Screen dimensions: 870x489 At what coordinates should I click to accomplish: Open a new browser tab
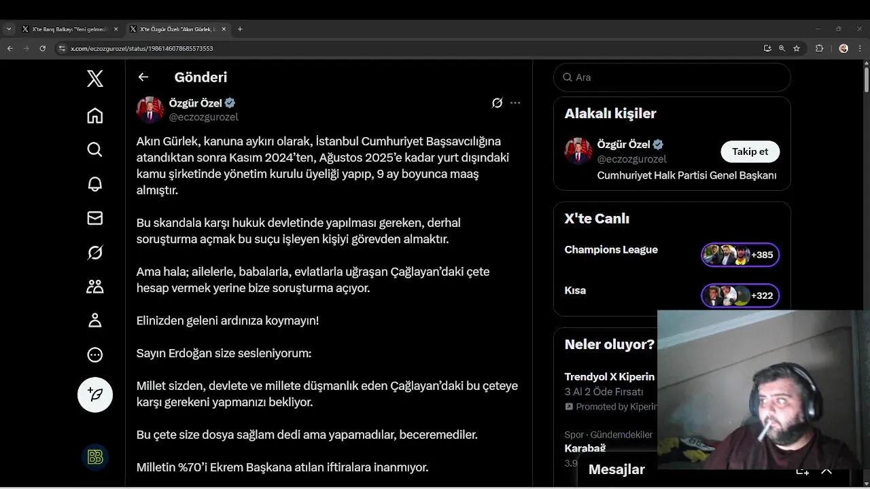point(240,29)
